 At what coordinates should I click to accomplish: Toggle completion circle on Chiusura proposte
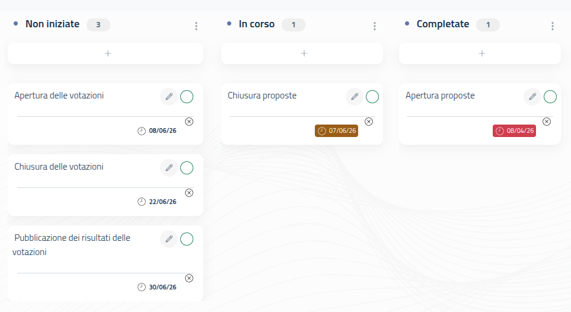click(372, 97)
